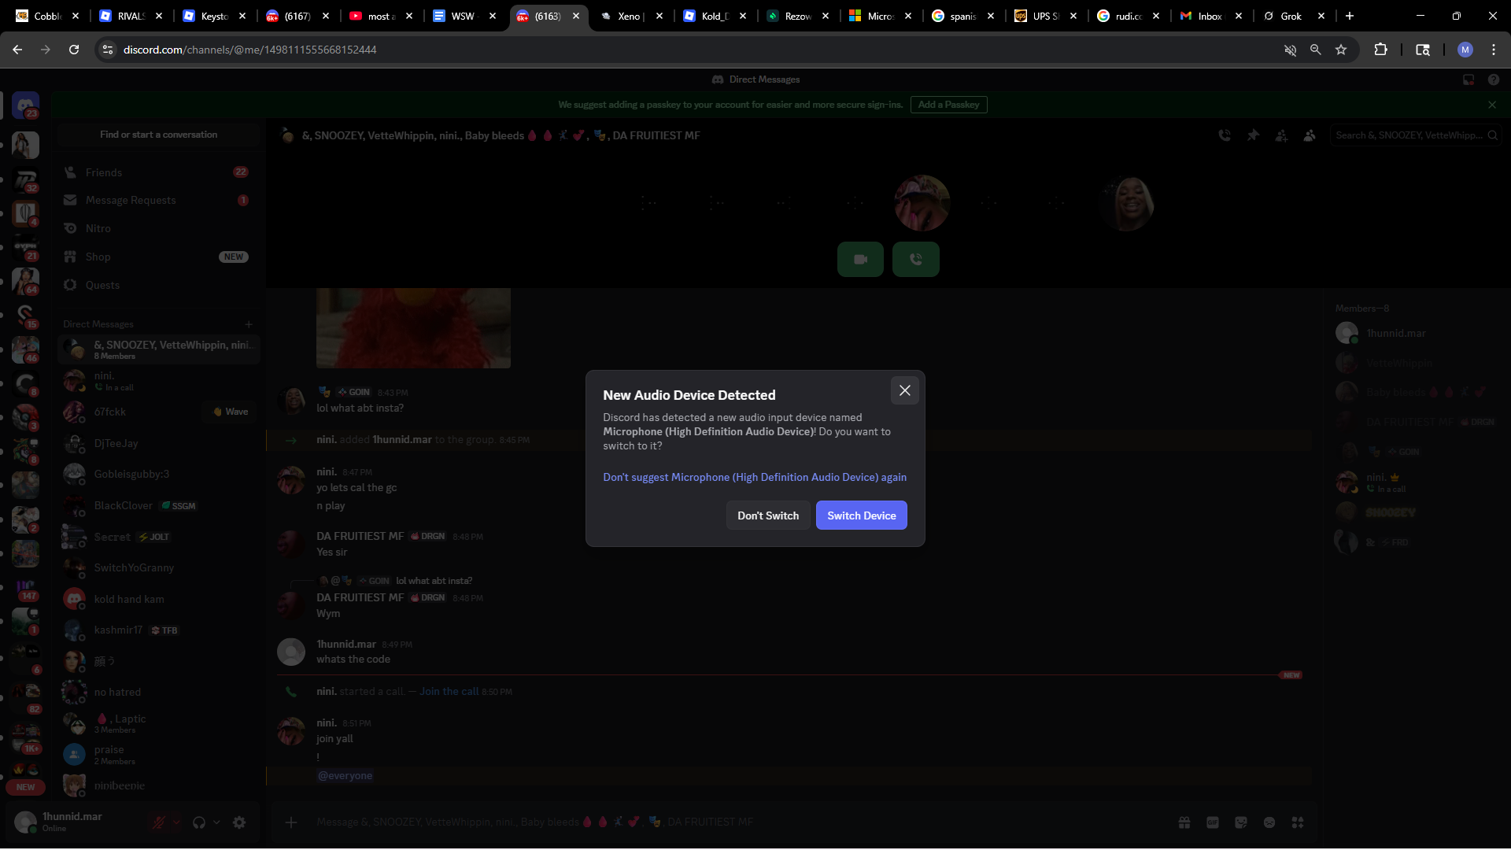Open the Nitro page

click(158, 228)
